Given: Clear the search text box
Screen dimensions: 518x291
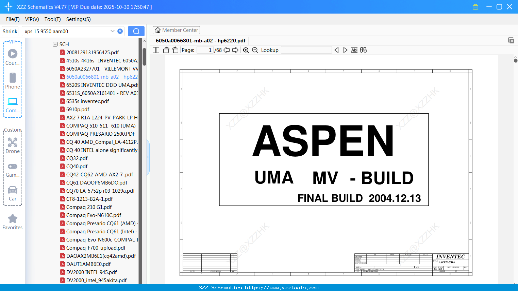Looking at the screenshot, I should tap(120, 31).
